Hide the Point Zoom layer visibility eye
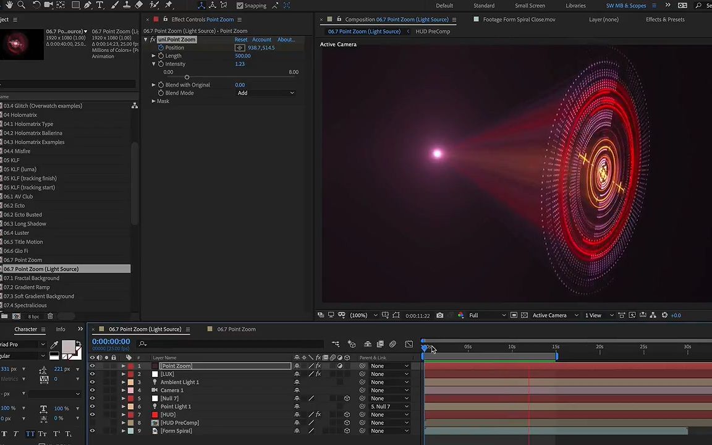The height and width of the screenshot is (445, 712). [x=93, y=366]
